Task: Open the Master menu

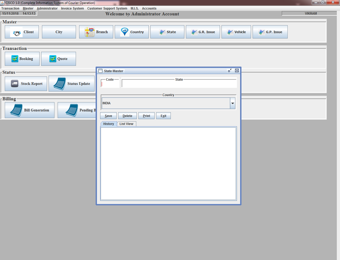Action: coord(28,8)
